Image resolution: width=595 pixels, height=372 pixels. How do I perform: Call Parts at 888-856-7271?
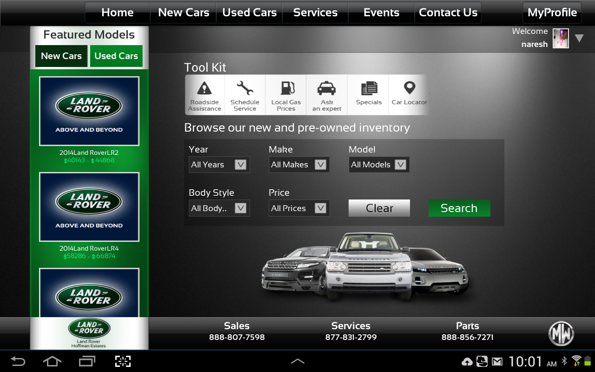pyautogui.click(x=467, y=332)
